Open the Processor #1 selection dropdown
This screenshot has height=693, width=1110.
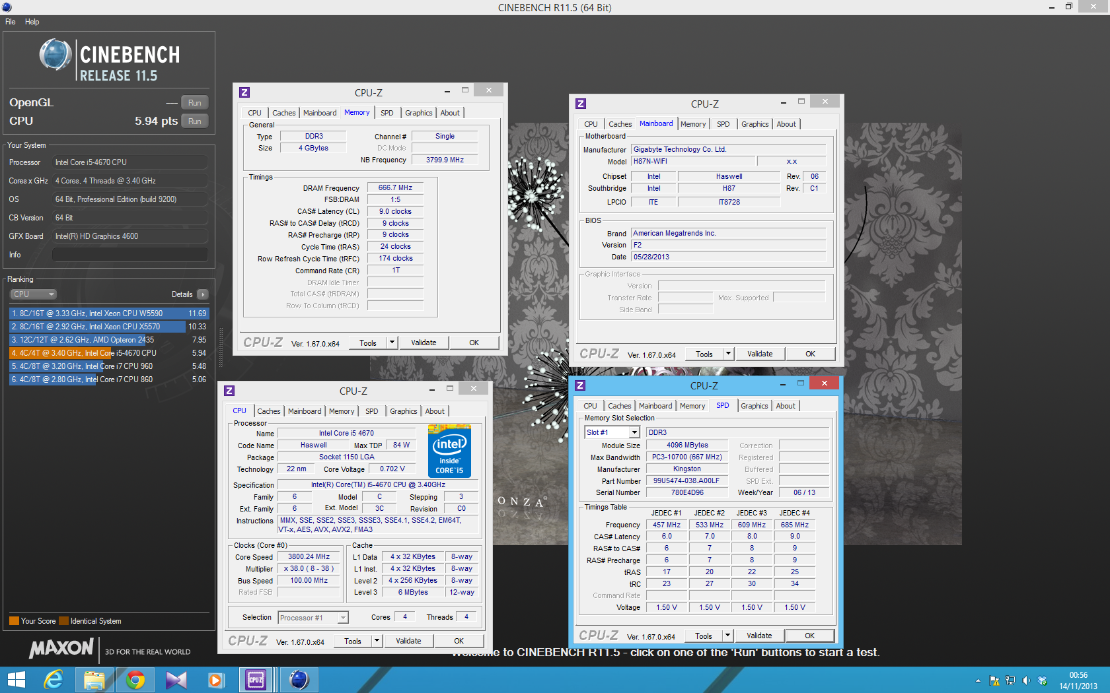pos(313,618)
